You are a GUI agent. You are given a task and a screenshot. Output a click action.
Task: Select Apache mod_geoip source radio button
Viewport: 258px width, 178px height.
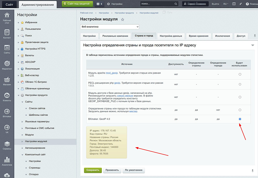(x=240, y=74)
